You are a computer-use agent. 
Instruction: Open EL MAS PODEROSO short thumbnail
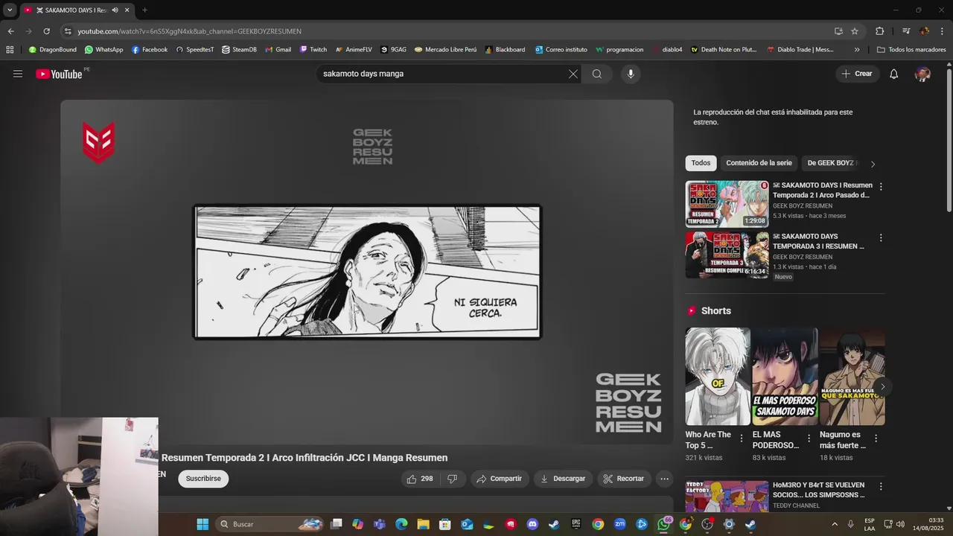[x=785, y=377]
